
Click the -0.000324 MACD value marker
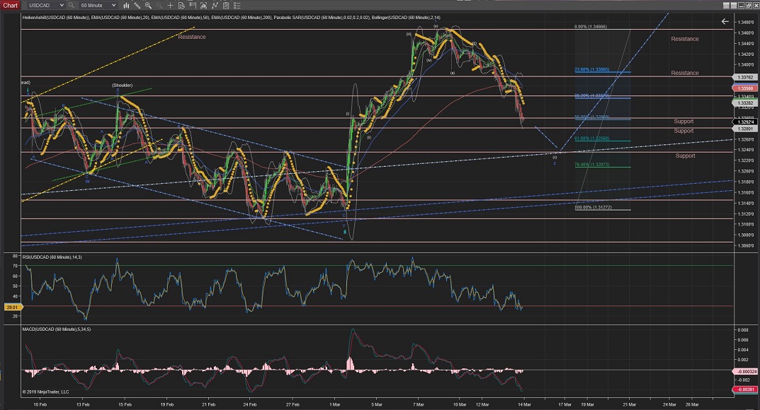(x=746, y=371)
